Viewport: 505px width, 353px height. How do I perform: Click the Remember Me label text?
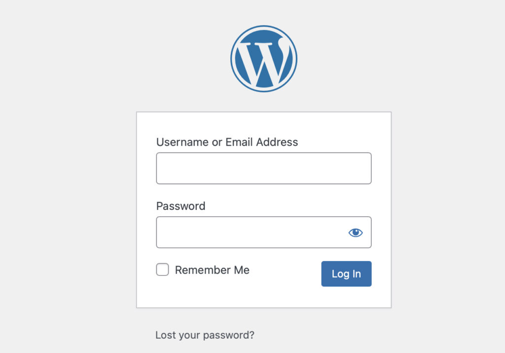click(x=212, y=270)
